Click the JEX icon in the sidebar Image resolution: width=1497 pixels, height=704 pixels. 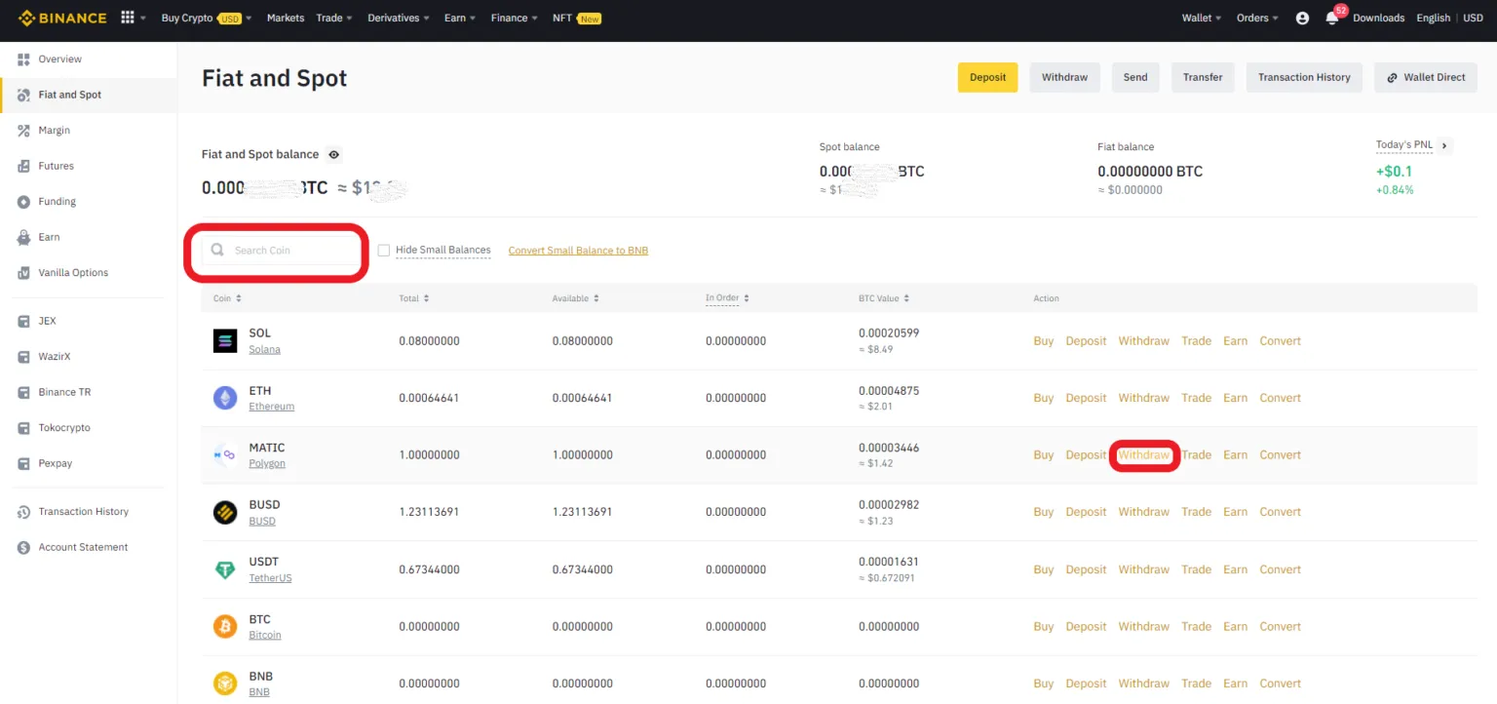pos(24,321)
